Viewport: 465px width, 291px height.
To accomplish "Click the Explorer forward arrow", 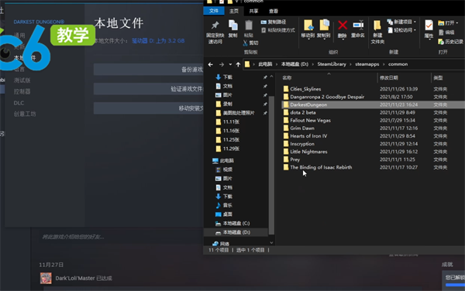I will tap(221, 64).
